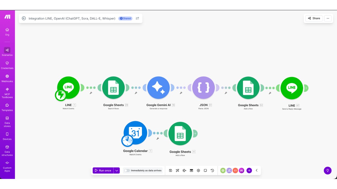Viewport: 337px width, 189px height.
Task: Open scenario inputs icon in toolbar
Action: coord(191,171)
